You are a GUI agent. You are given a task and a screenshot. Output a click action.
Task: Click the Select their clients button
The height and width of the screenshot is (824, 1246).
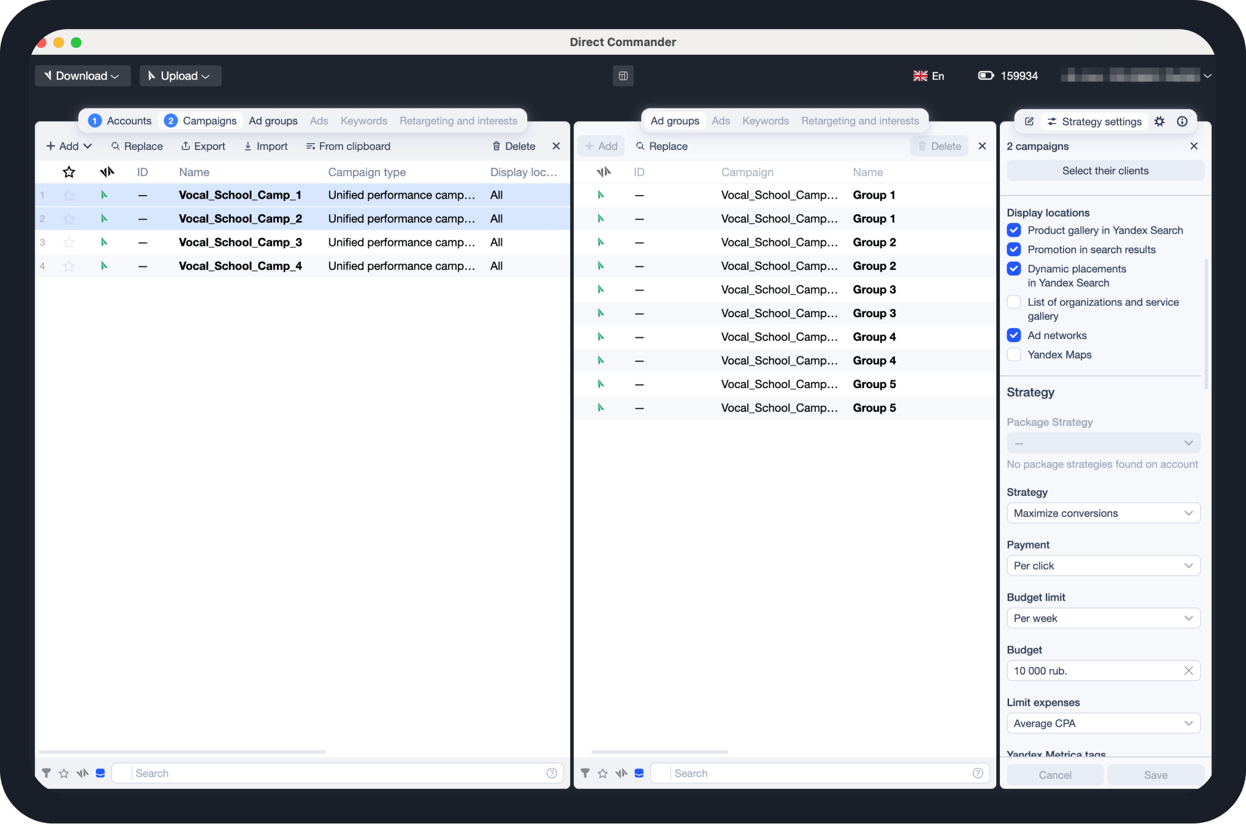(1105, 171)
